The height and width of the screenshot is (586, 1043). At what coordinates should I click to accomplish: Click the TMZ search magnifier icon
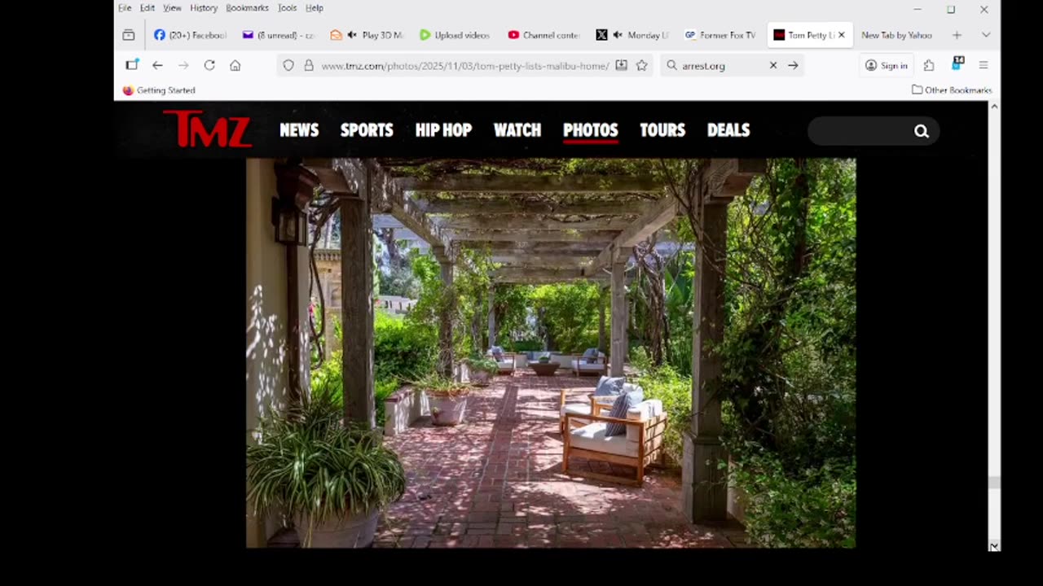click(921, 131)
